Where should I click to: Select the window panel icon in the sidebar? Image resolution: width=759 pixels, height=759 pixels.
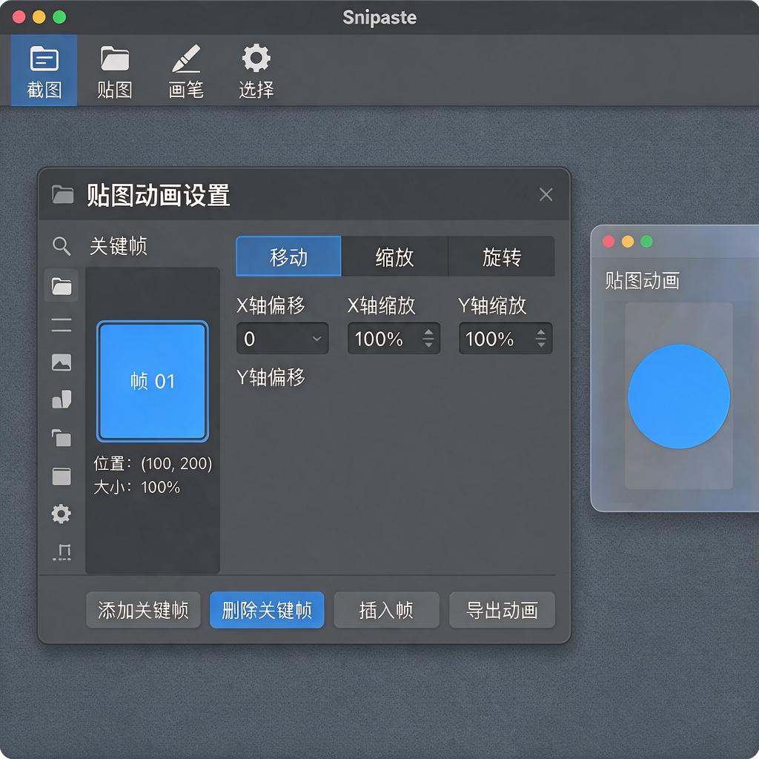point(62,477)
